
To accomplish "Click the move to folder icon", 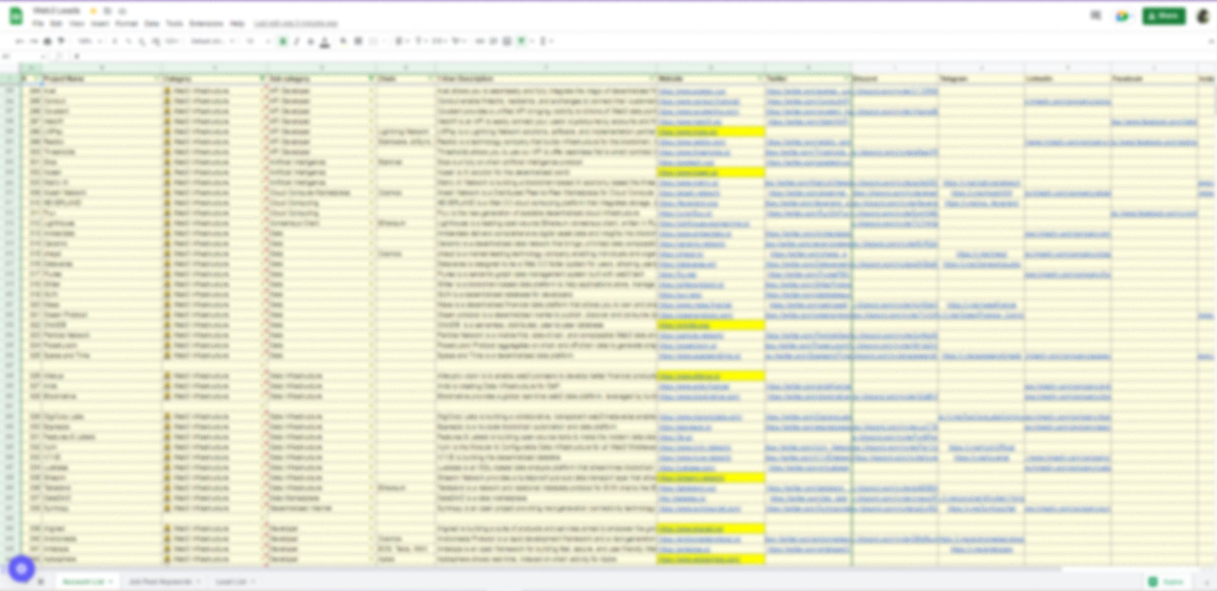I will click(108, 11).
